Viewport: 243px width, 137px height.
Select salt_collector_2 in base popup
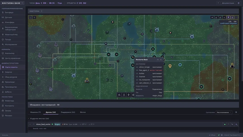coord(149,83)
